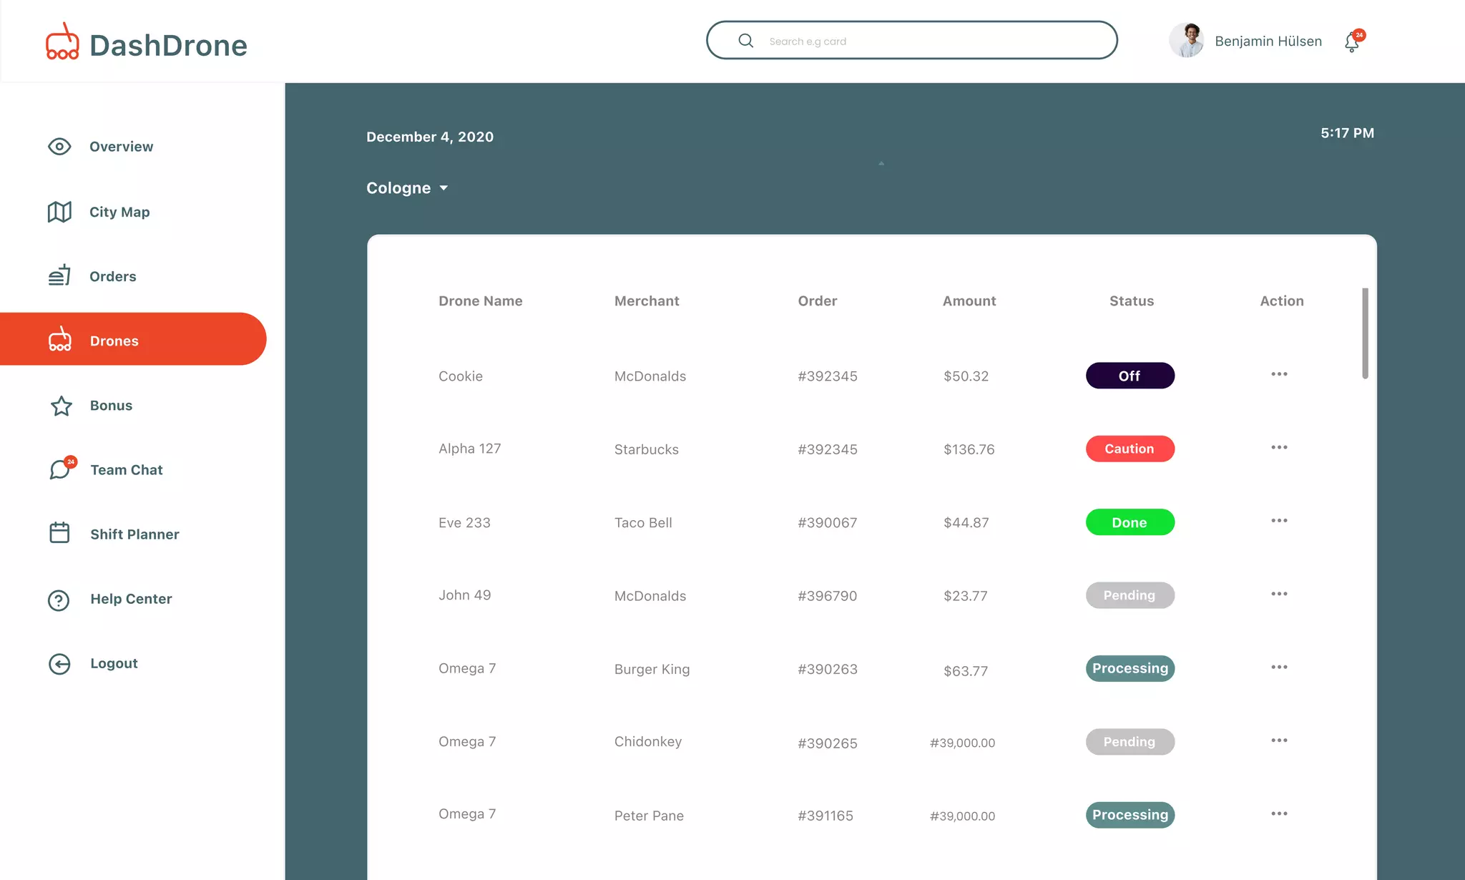Image resolution: width=1465 pixels, height=880 pixels.
Task: Open action menu for Burger King order
Action: click(1279, 667)
